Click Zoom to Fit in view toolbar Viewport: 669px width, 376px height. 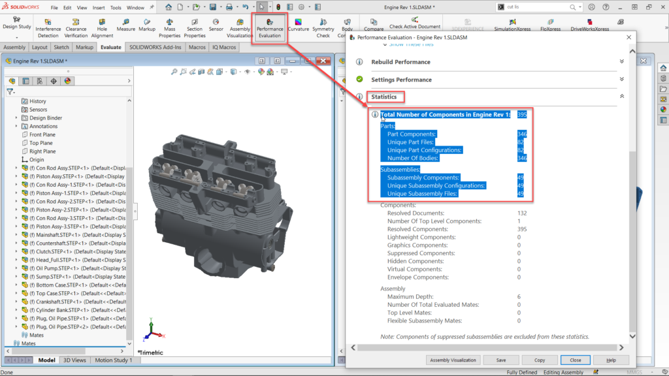[174, 72]
